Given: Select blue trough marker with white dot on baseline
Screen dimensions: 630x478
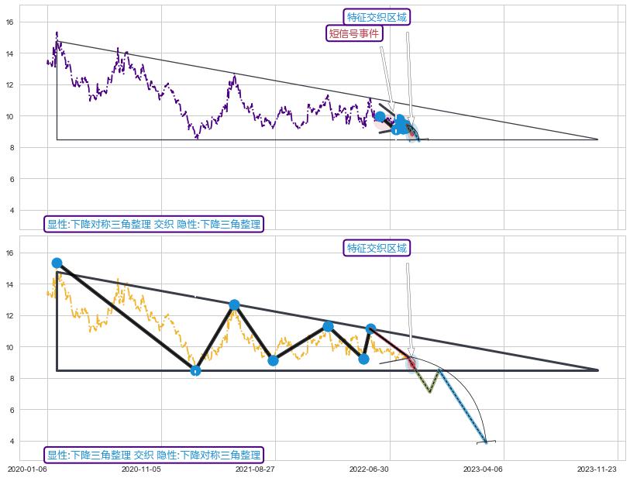Looking at the screenshot, I should click(x=195, y=370).
